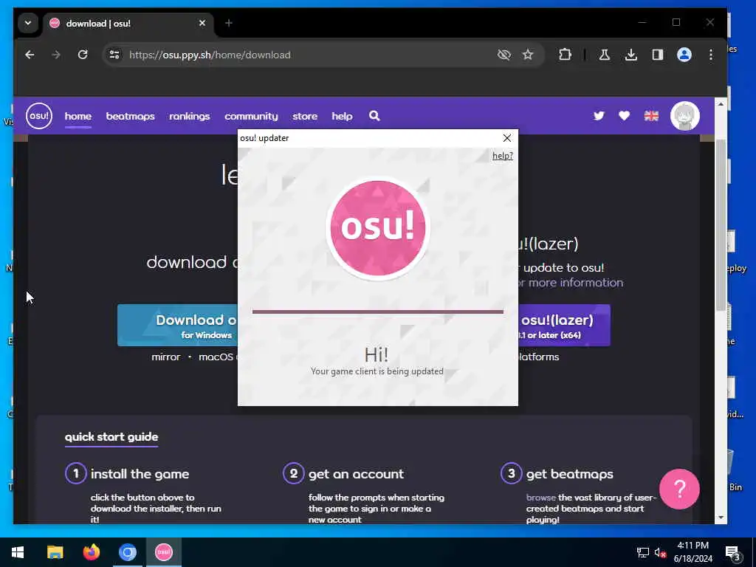Open File Explorer from the taskbar
This screenshot has height=567, width=756.
[55, 552]
